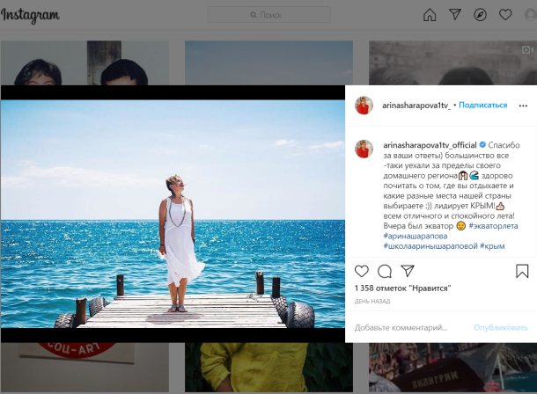Open hashtag #школааринышараповой
The height and width of the screenshot is (394, 537).
[x=430, y=246]
